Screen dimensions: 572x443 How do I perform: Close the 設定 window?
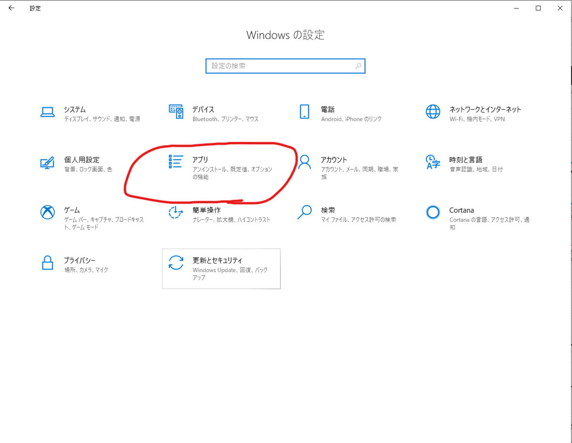pyautogui.click(x=560, y=8)
